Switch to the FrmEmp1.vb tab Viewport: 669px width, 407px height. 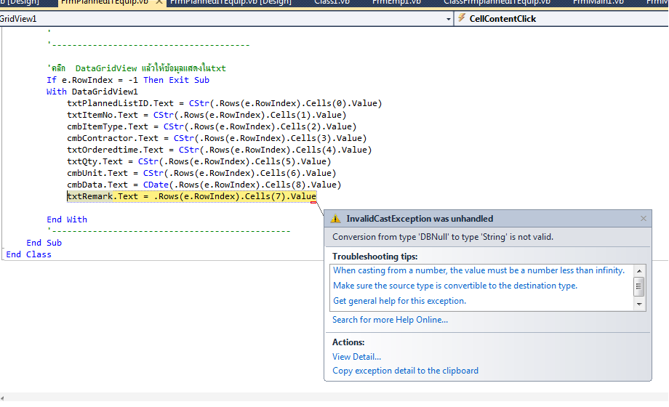click(x=396, y=2)
